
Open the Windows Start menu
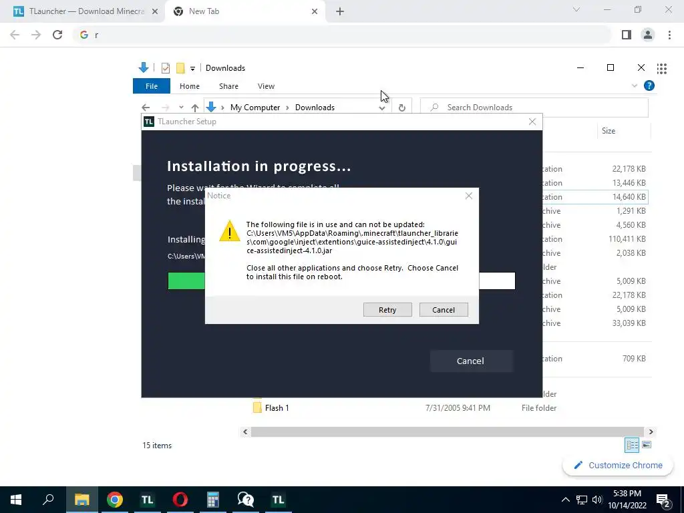16,500
